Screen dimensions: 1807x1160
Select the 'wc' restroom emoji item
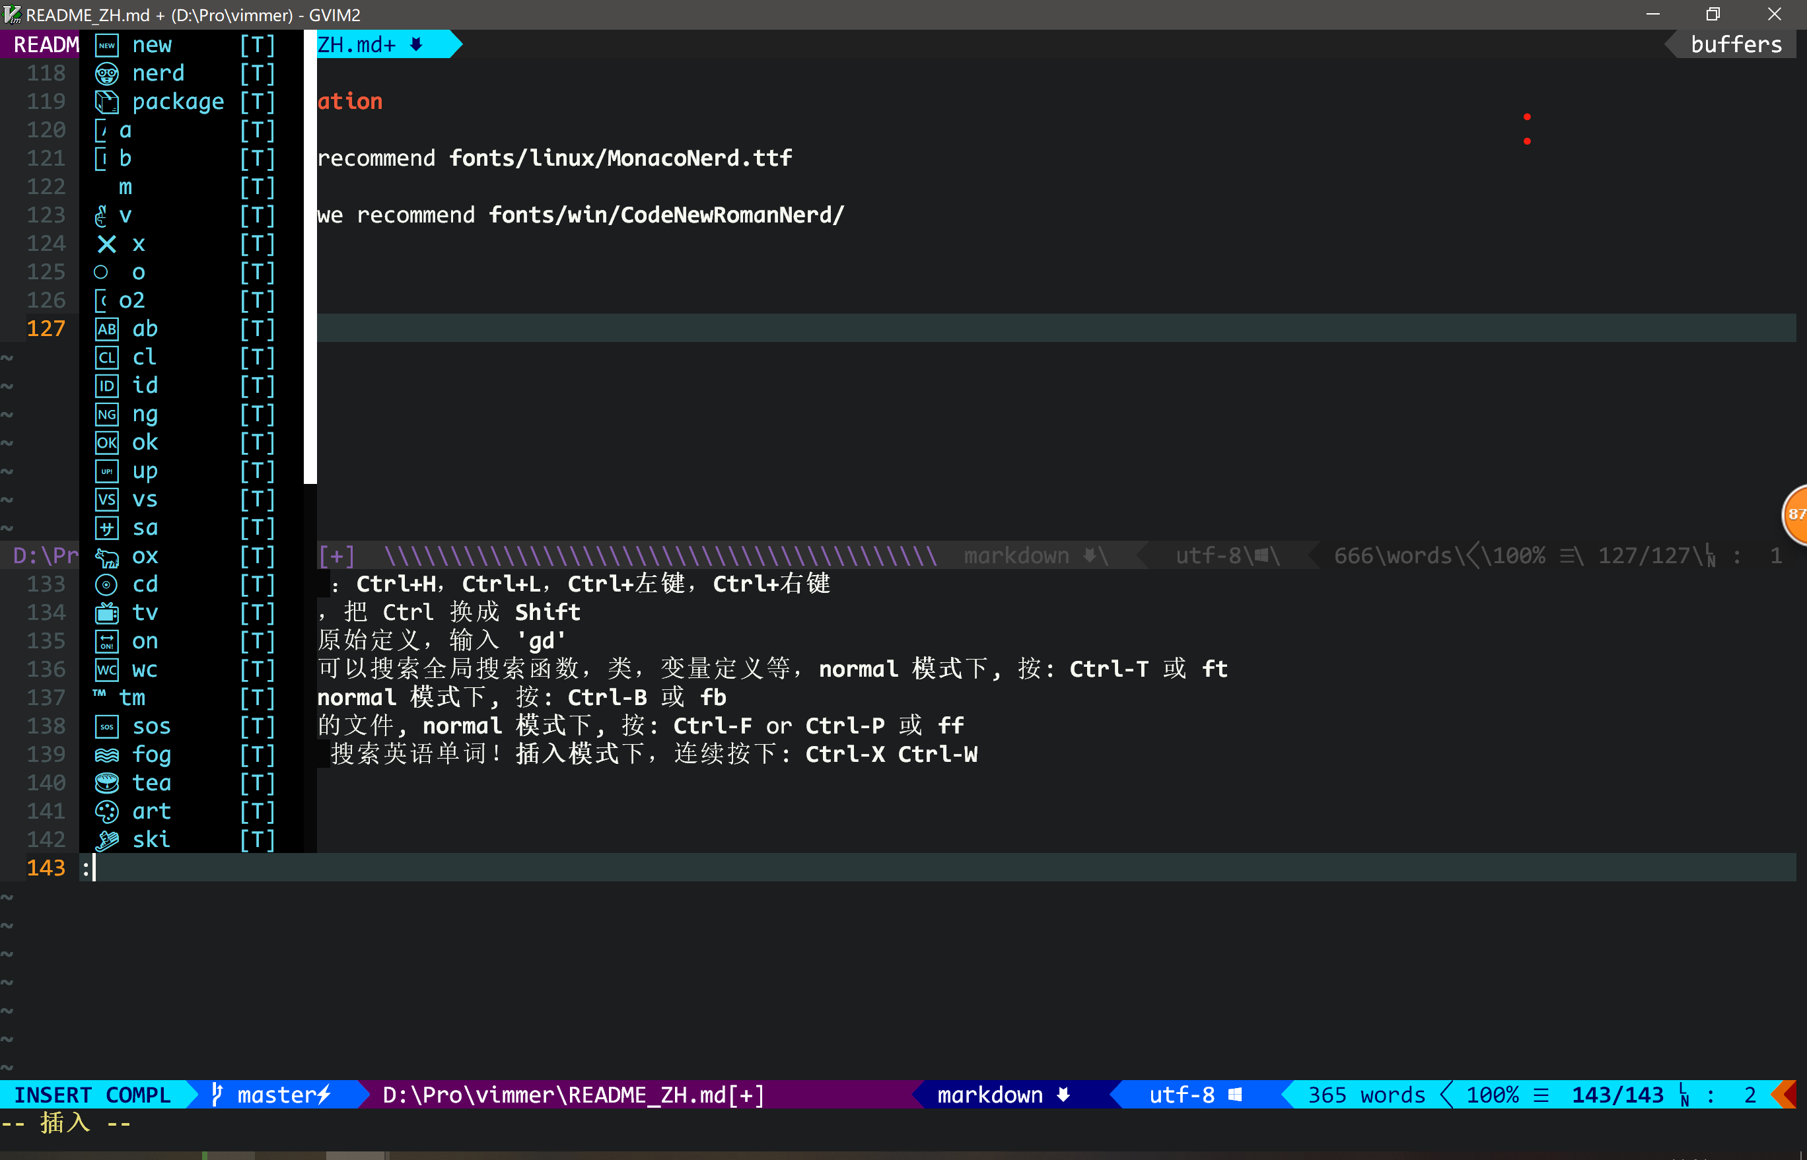pos(192,669)
